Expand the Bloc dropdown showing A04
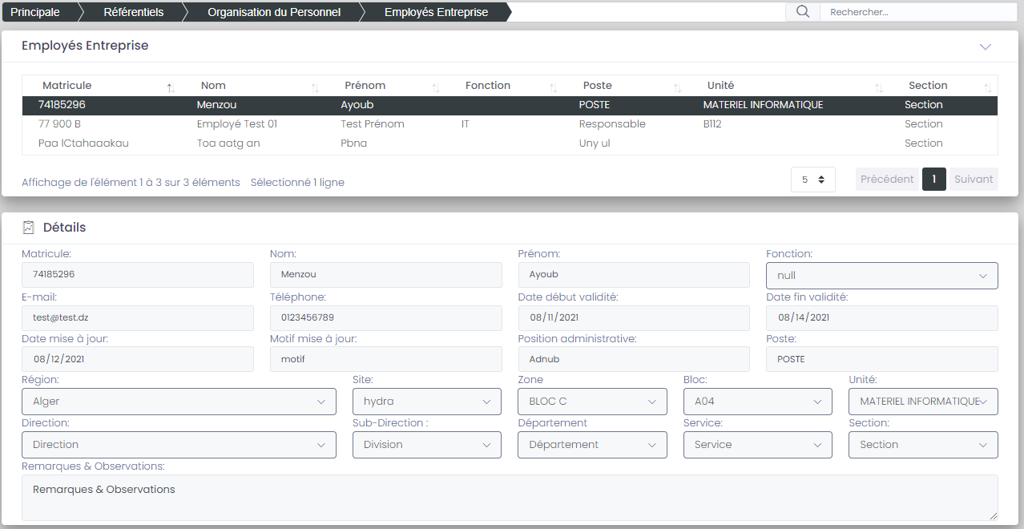Screen dimensions: 1024x529 pyautogui.click(x=757, y=402)
